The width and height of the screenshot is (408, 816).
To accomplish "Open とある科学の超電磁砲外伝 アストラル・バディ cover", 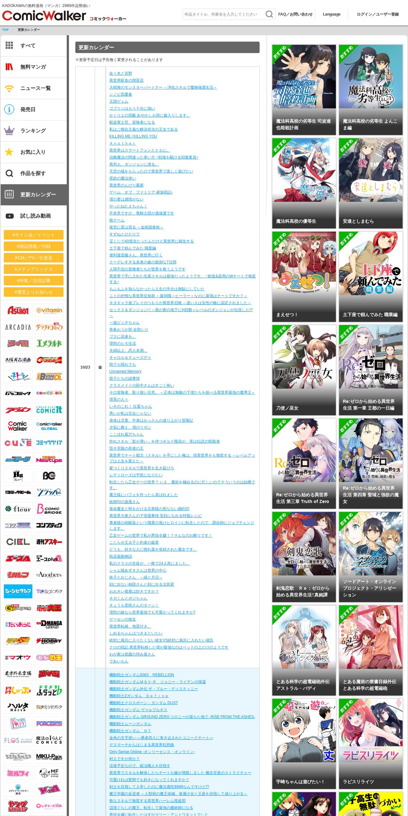I will tap(304, 650).
